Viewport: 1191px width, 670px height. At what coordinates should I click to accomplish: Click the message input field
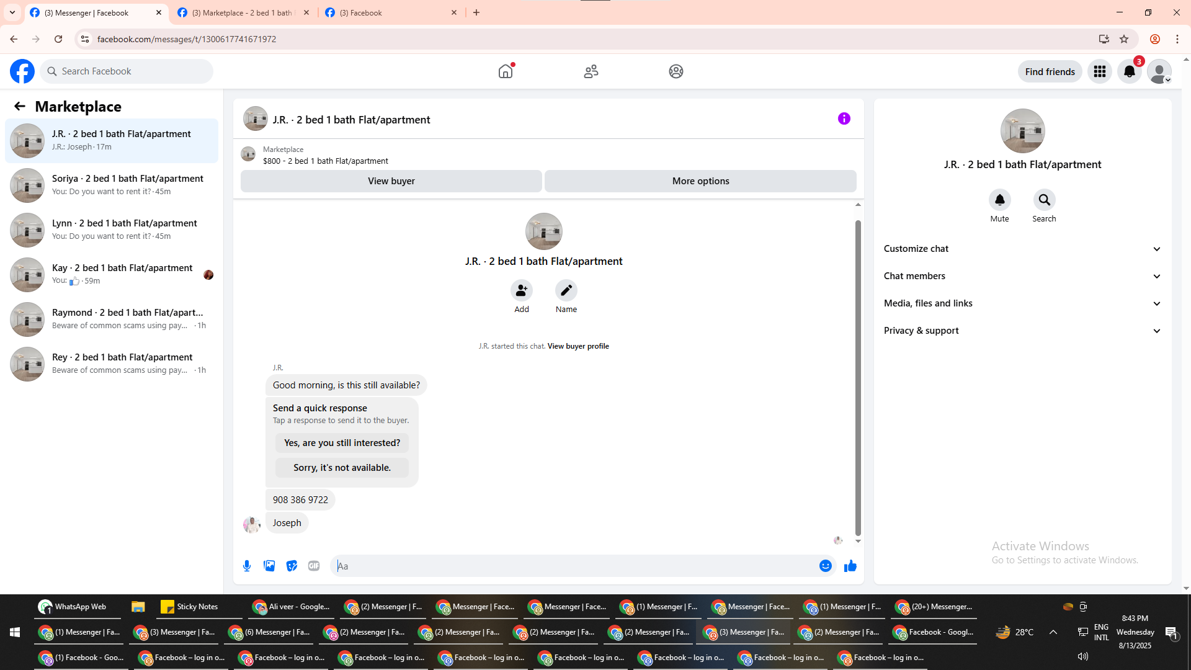[x=574, y=566]
